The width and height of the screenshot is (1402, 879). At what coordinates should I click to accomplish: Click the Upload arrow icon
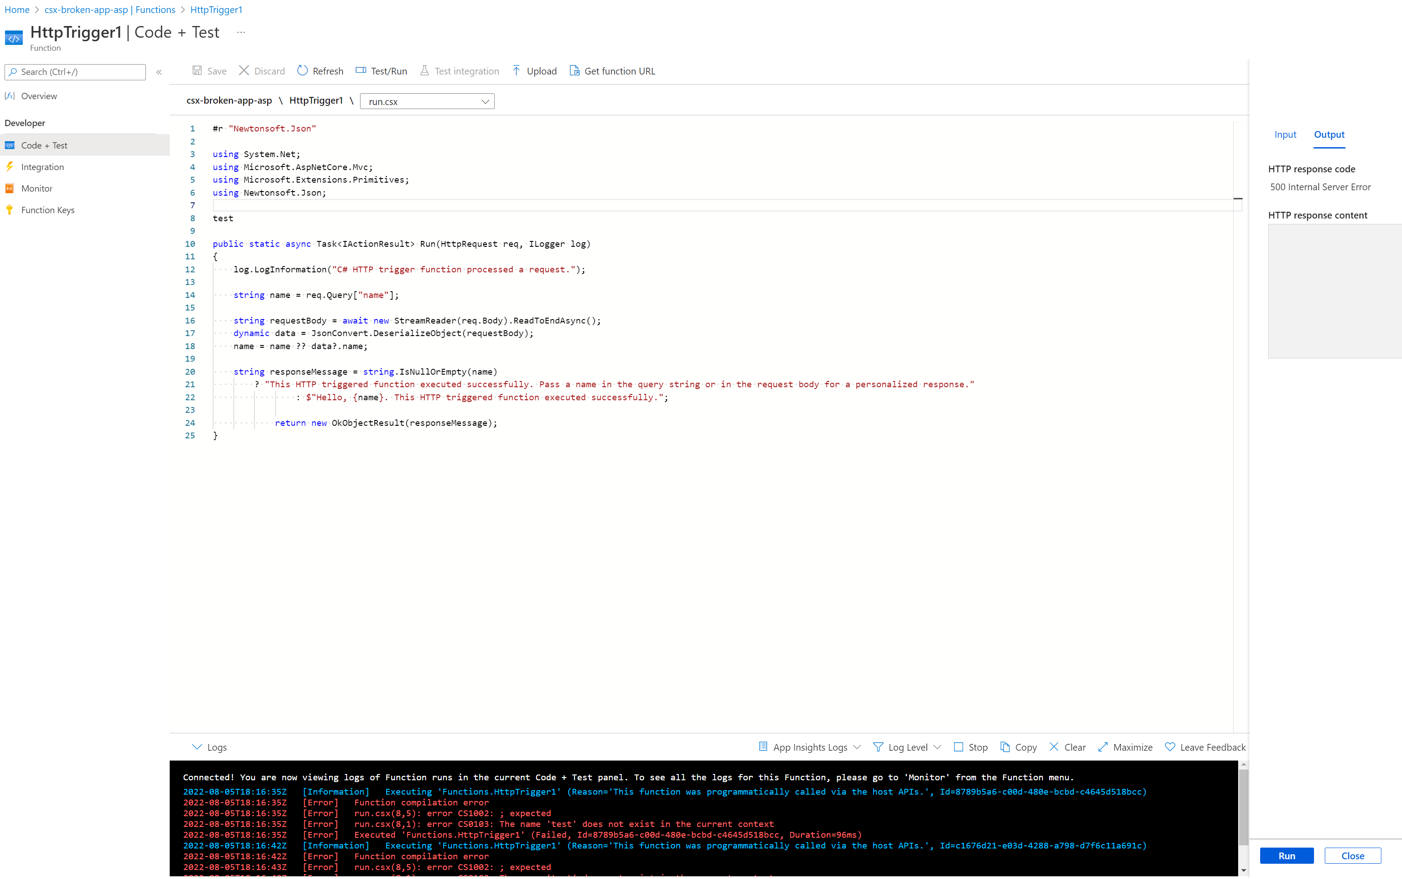516,70
